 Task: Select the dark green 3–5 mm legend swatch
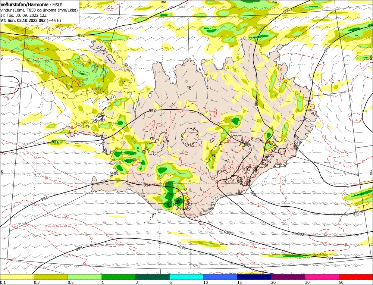153,277
